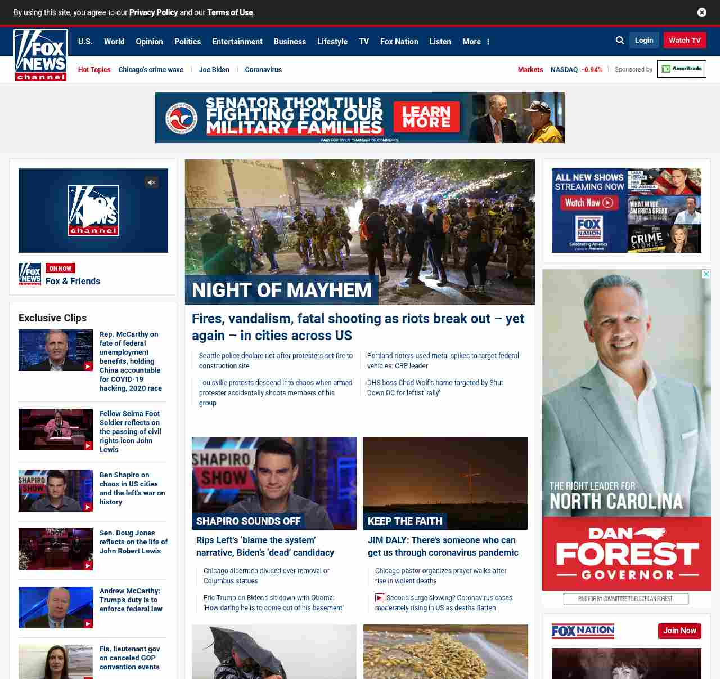Expand the More menu
The height and width of the screenshot is (679, 720).
(x=476, y=42)
